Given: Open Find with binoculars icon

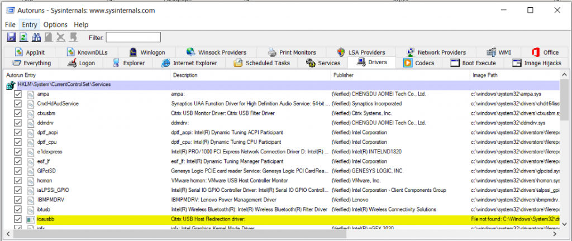Looking at the screenshot, I should click(36, 37).
